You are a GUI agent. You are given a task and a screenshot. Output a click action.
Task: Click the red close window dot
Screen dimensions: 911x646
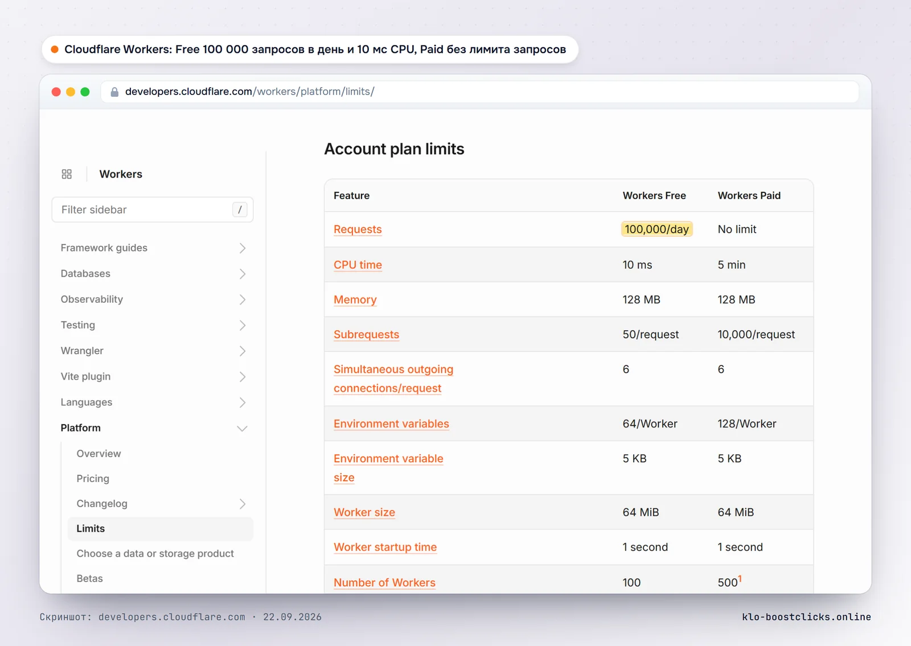(56, 92)
